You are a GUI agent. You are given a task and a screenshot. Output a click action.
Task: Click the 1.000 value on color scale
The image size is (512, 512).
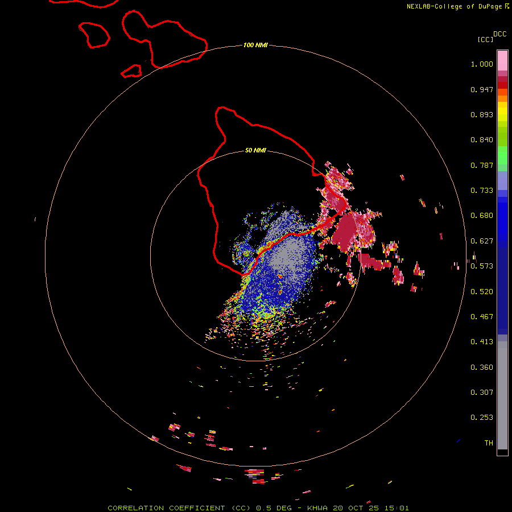(x=482, y=64)
